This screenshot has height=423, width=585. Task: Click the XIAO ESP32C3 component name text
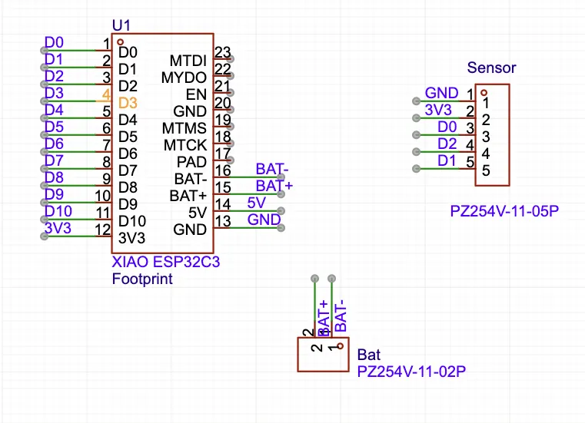point(166,262)
